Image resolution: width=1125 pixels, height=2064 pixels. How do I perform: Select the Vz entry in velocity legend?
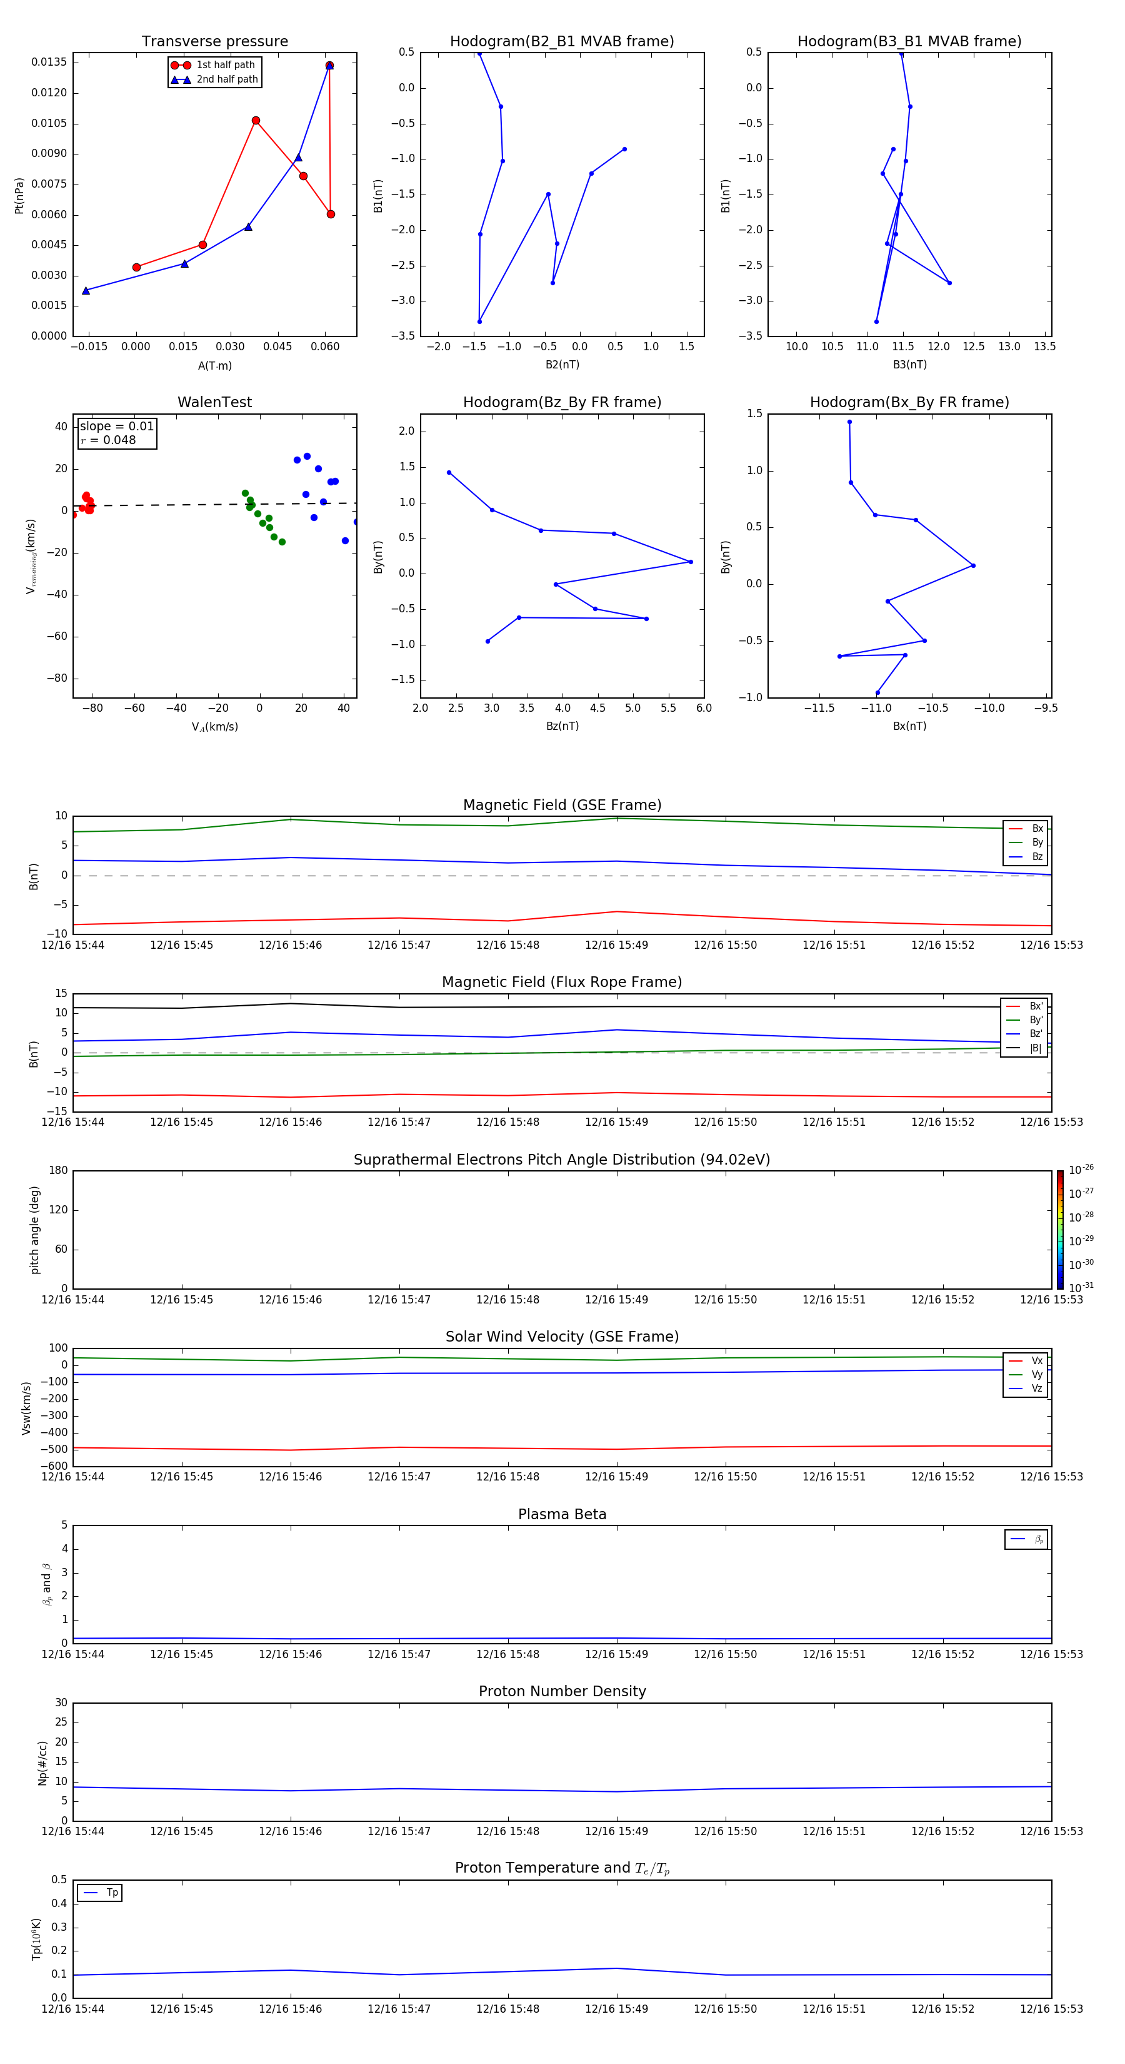pyautogui.click(x=1026, y=1389)
